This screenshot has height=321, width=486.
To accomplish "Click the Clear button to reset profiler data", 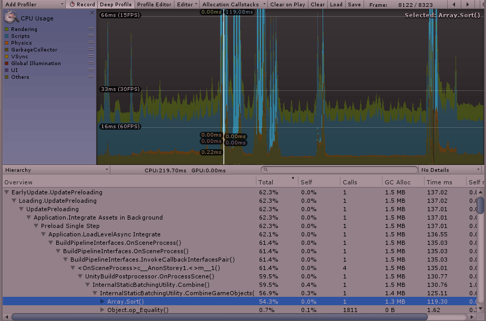I will [317, 4].
